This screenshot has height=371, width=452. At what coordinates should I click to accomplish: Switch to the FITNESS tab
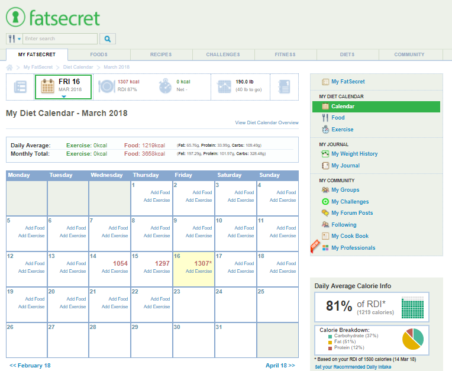click(285, 54)
